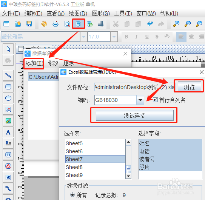Viewport: 205px width, 200px height.
Task: Click the 浏览 browse button
Action: [x=189, y=87]
